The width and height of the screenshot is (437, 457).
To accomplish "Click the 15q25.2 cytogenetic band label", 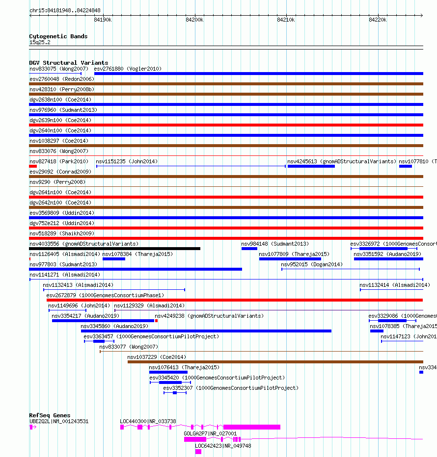I will (x=40, y=43).
